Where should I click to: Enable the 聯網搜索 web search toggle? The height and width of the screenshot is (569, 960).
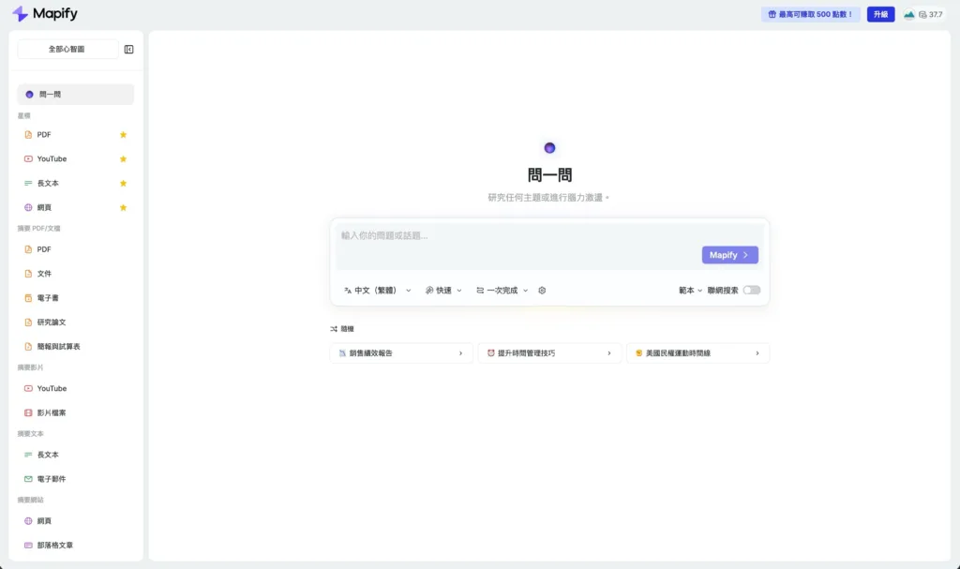point(751,291)
